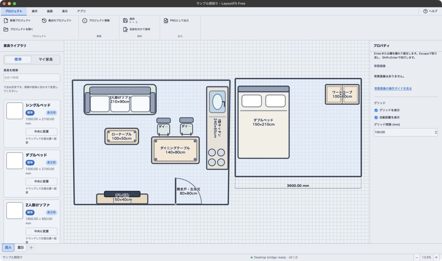The height and width of the screenshot is (261, 442).
Task: Open the 操作 ribbon tab
Action: click(x=35, y=11)
